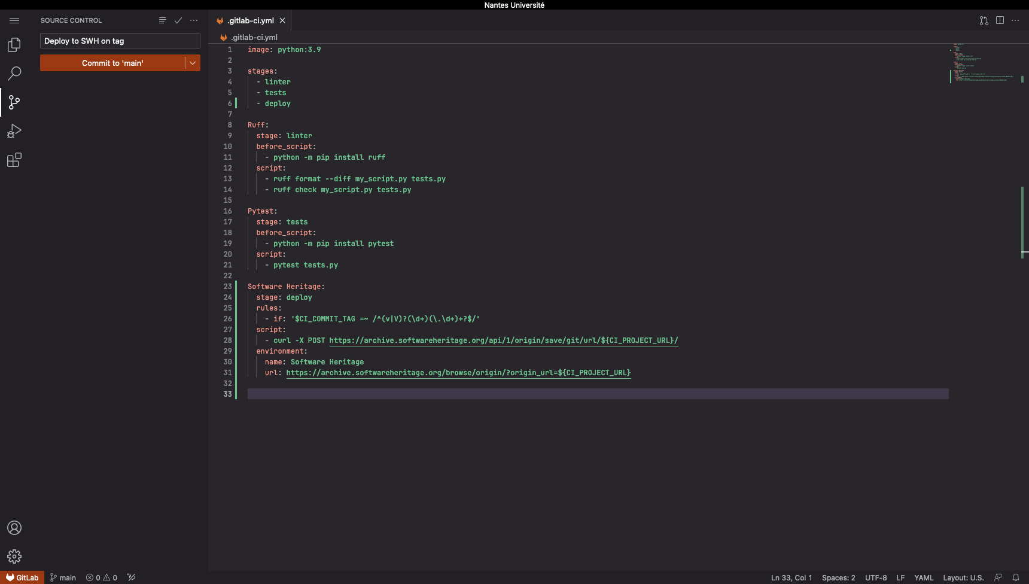Select the .gitlab-ci.yml editor tab

point(250,20)
